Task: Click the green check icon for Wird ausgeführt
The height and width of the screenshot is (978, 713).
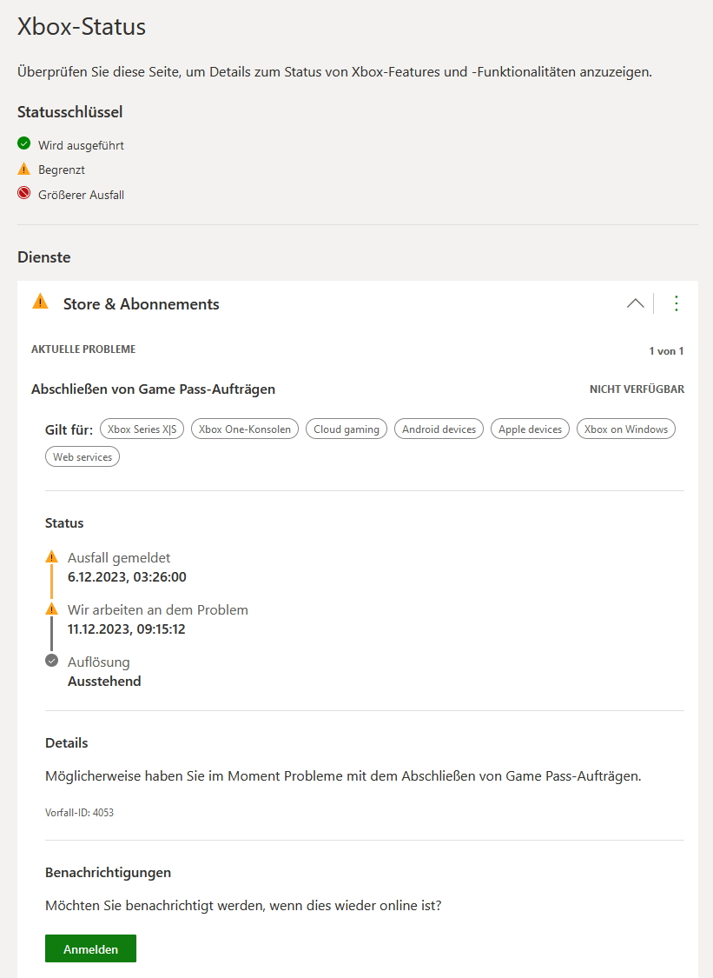Action: (23, 143)
